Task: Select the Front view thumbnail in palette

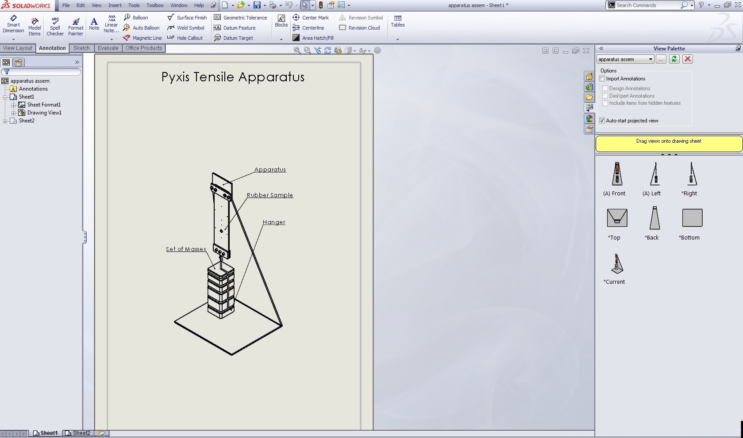Action: [616, 174]
